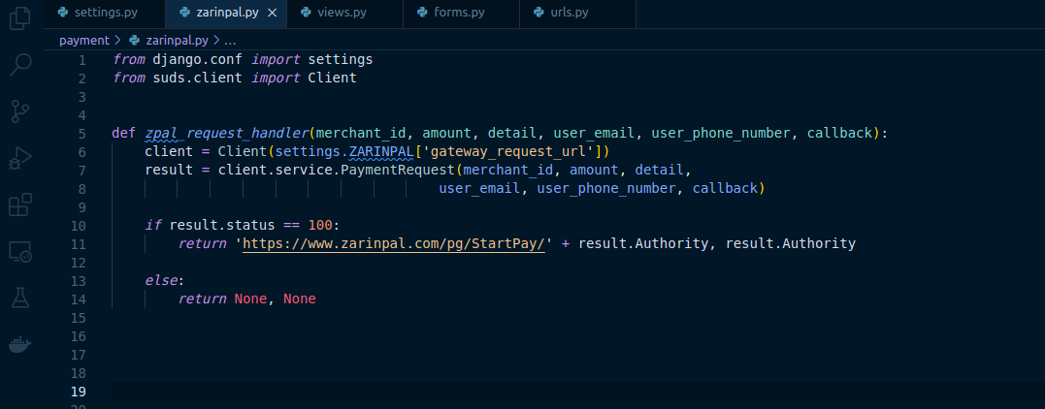This screenshot has height=409, width=1045.
Task: Click the zarinpal.py breadcrumb item
Action: [178, 40]
